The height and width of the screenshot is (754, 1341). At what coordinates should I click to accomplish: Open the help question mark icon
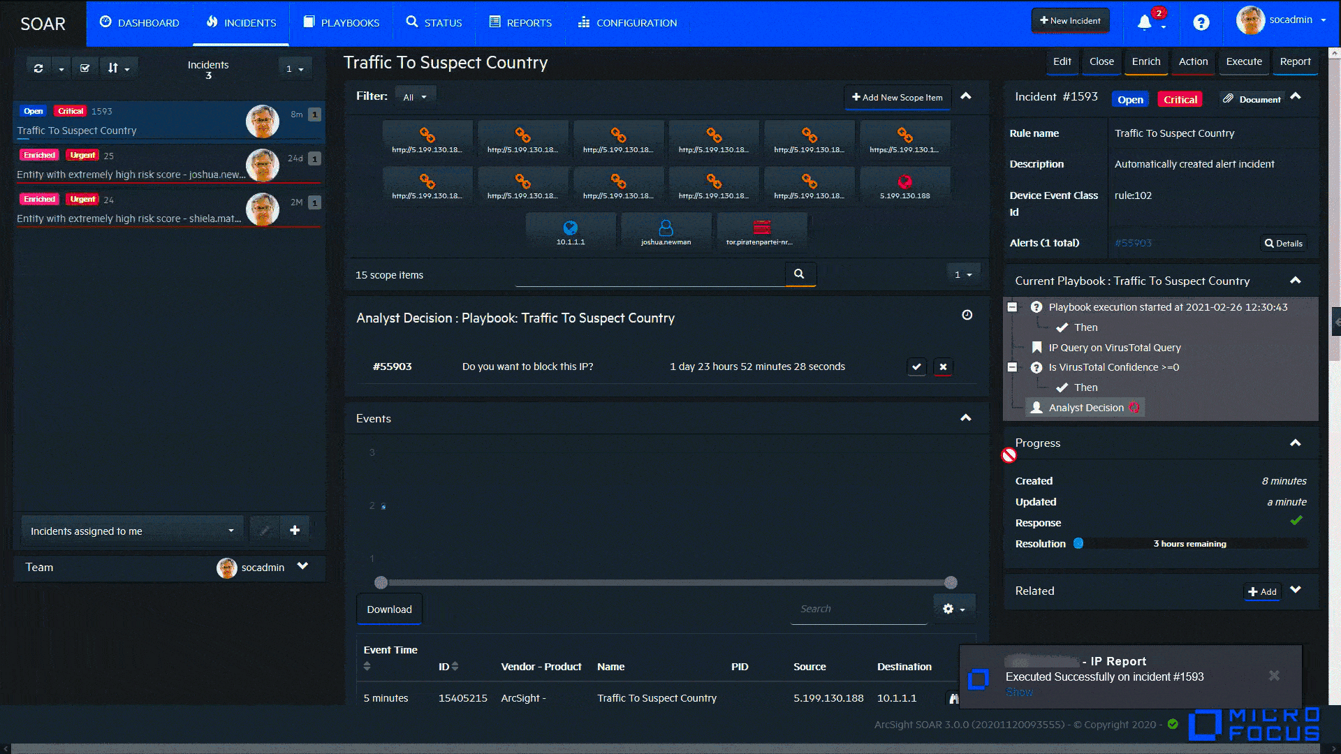coord(1201,22)
